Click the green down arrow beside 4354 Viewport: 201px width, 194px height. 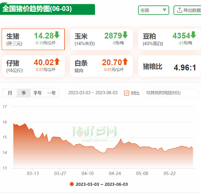[193, 35]
